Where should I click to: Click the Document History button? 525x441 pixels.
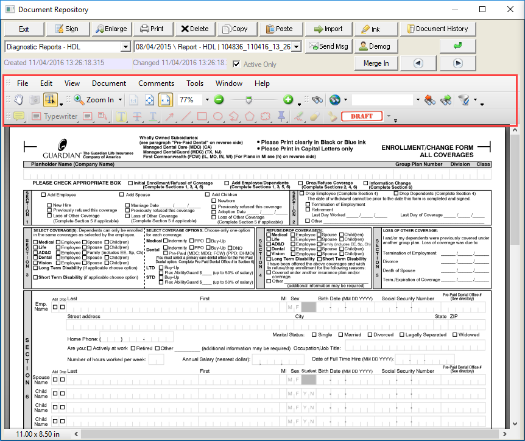(x=439, y=29)
